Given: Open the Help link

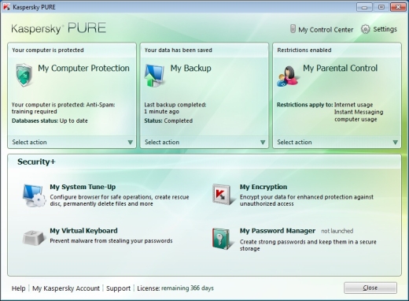Looking at the screenshot, I should click(18, 288).
